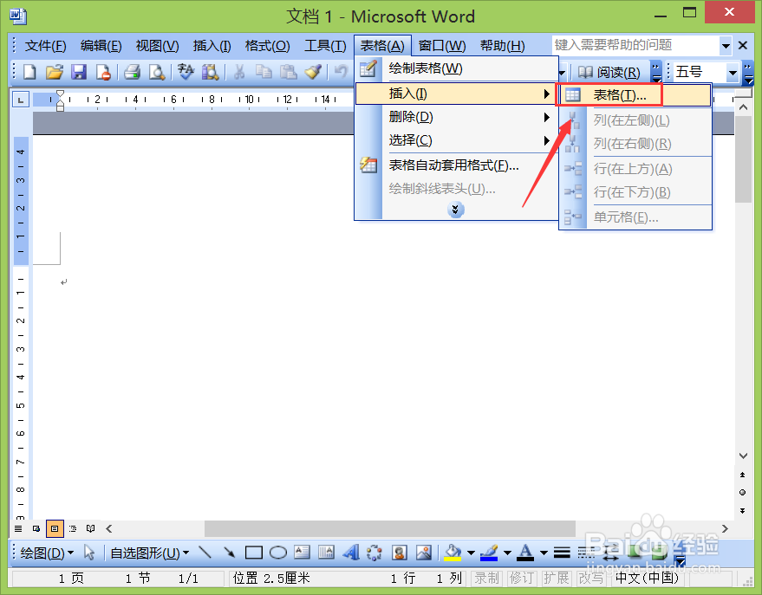Toggle 修订 track changes in status bar
This screenshot has width=762, height=595.
tap(522, 578)
